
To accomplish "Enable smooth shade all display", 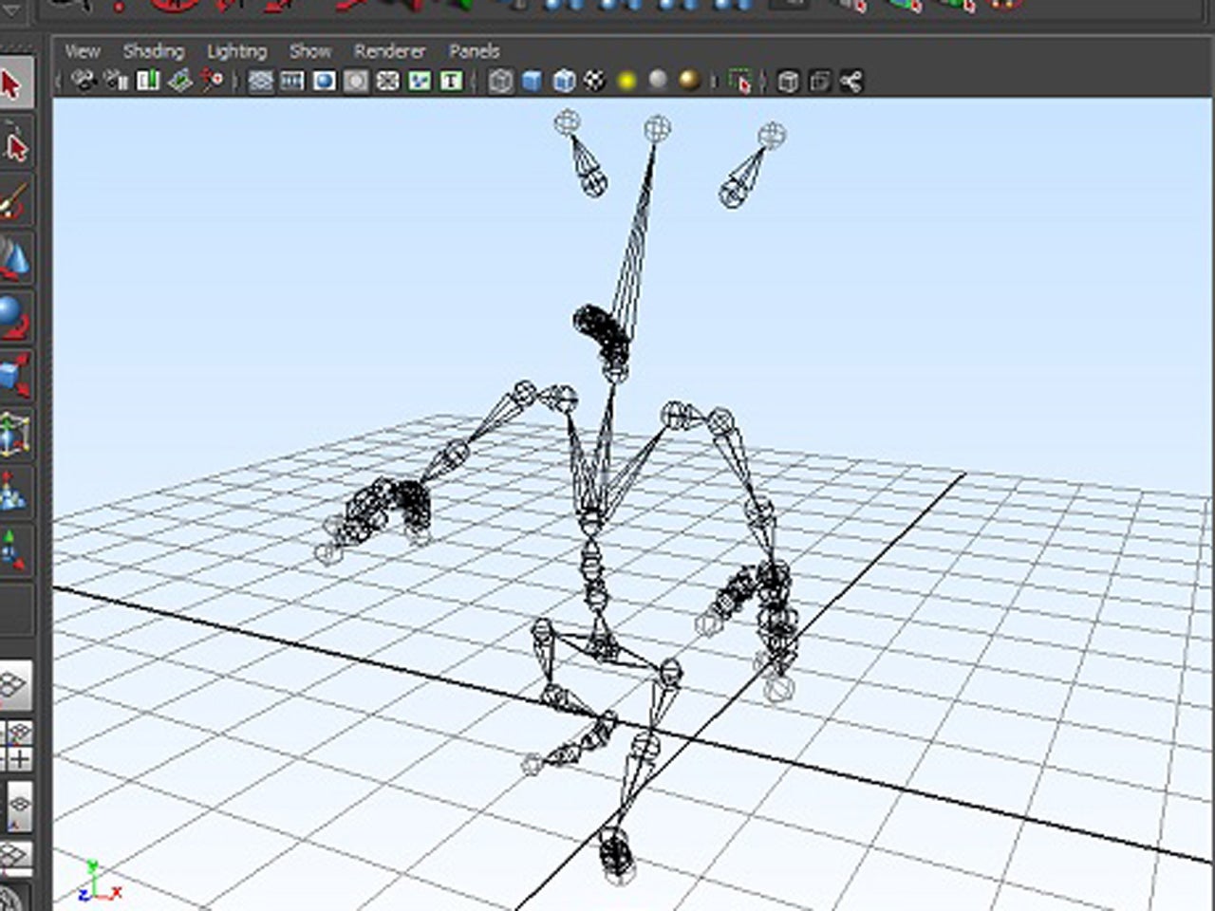I will click(x=532, y=82).
